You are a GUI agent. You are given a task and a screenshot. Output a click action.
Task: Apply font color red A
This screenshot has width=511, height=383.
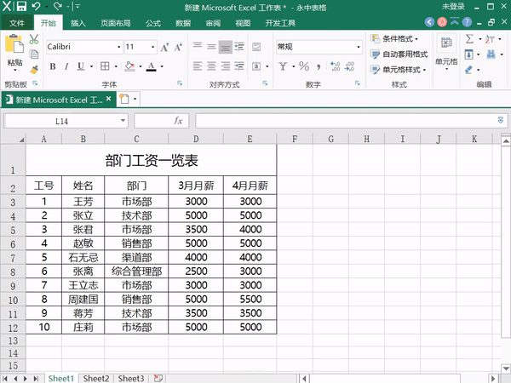point(151,66)
